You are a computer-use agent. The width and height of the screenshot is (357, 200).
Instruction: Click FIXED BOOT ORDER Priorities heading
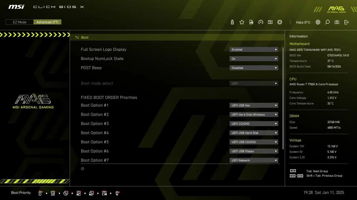click(x=109, y=97)
